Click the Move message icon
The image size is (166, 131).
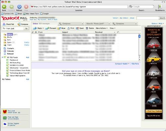pyautogui.click(x=59, y=28)
